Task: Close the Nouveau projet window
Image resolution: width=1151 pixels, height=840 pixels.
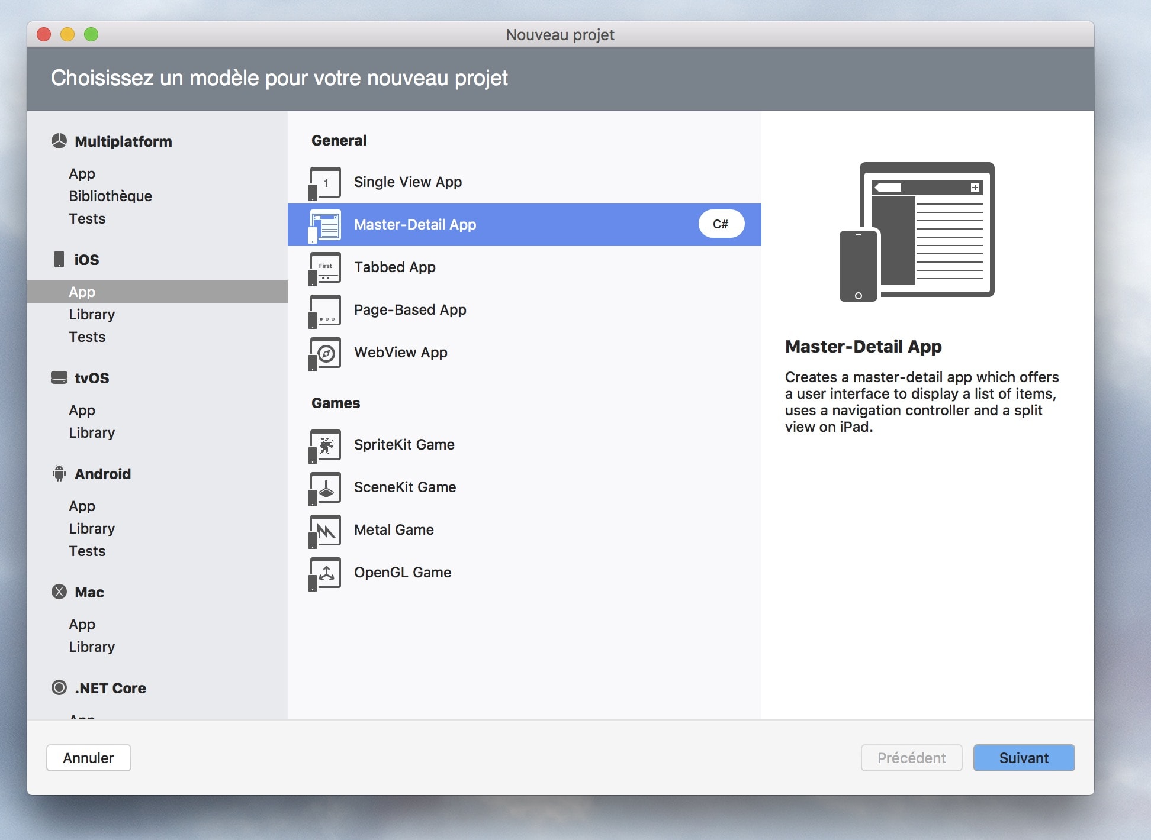Action: click(44, 34)
